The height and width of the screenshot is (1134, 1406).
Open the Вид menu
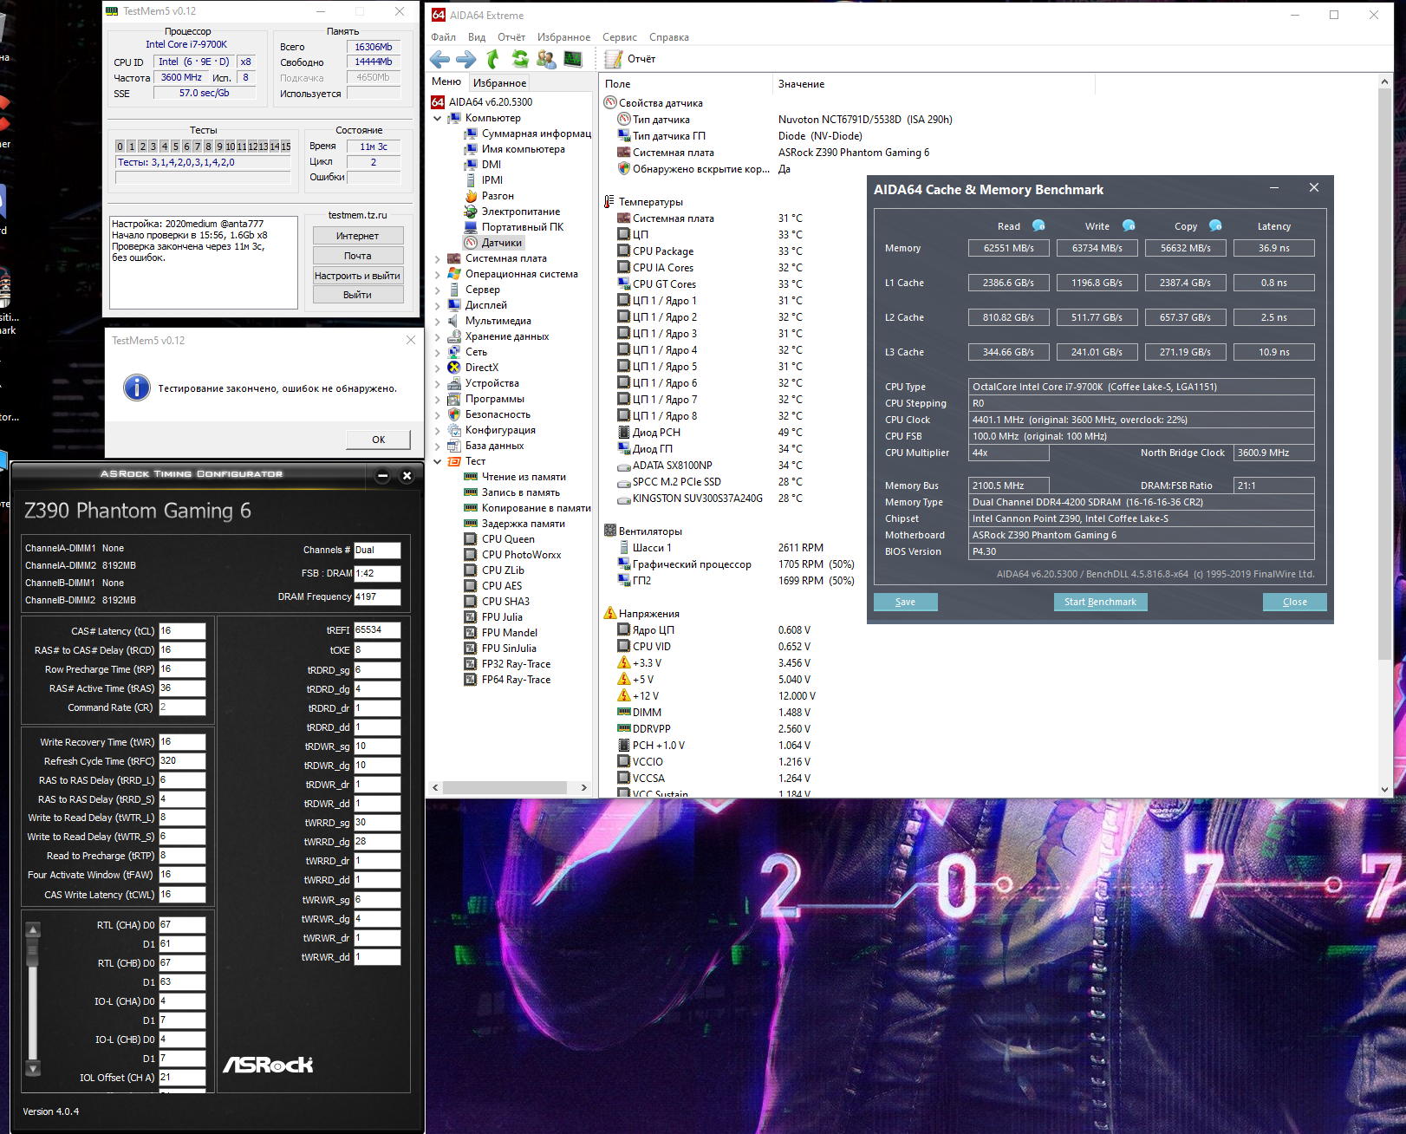477,37
